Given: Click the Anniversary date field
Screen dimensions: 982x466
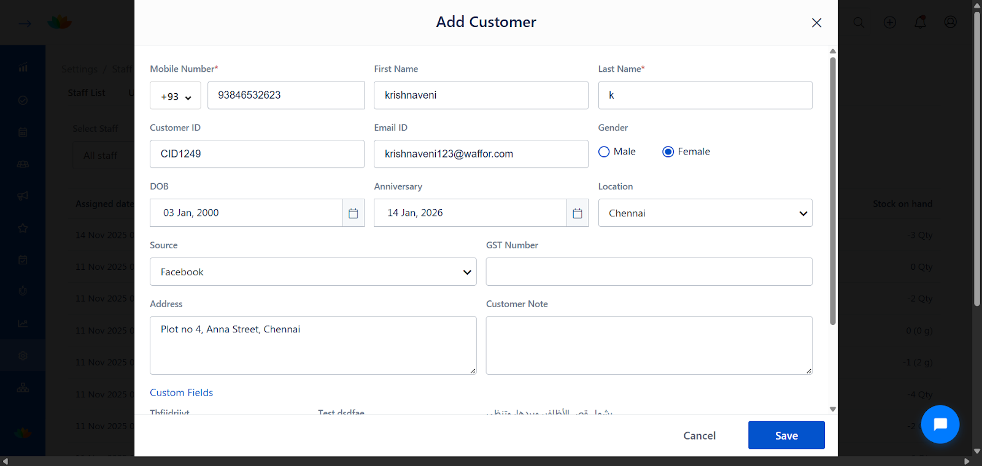Looking at the screenshot, I should click(470, 213).
